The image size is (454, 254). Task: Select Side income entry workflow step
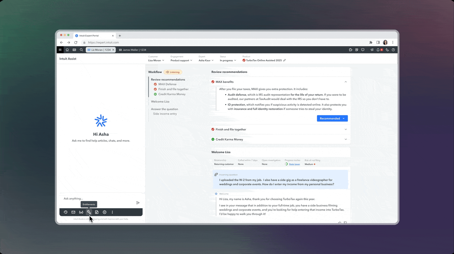[x=165, y=114]
